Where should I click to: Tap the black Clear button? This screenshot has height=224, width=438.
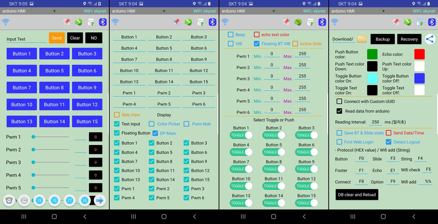75,38
